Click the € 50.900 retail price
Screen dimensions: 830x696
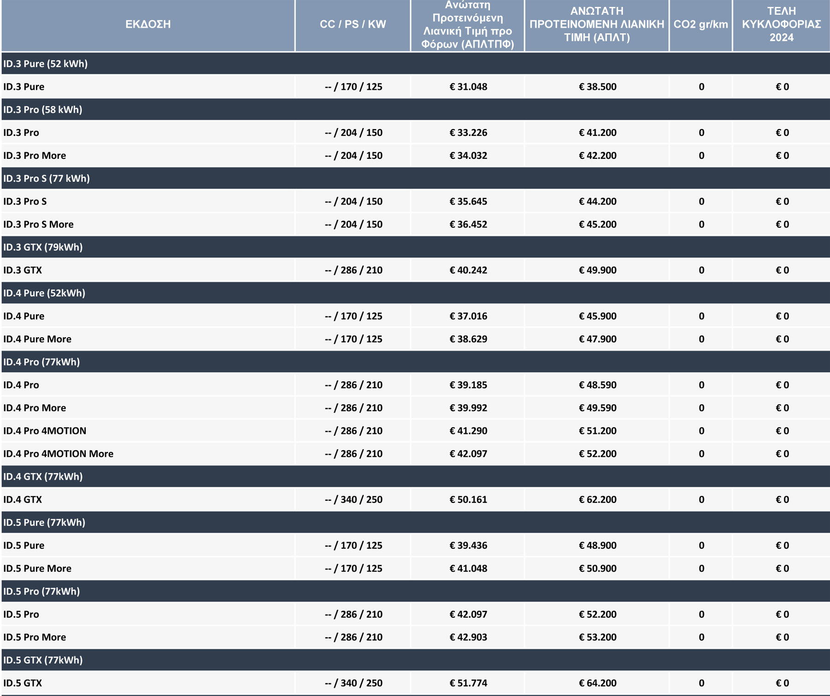pos(597,568)
